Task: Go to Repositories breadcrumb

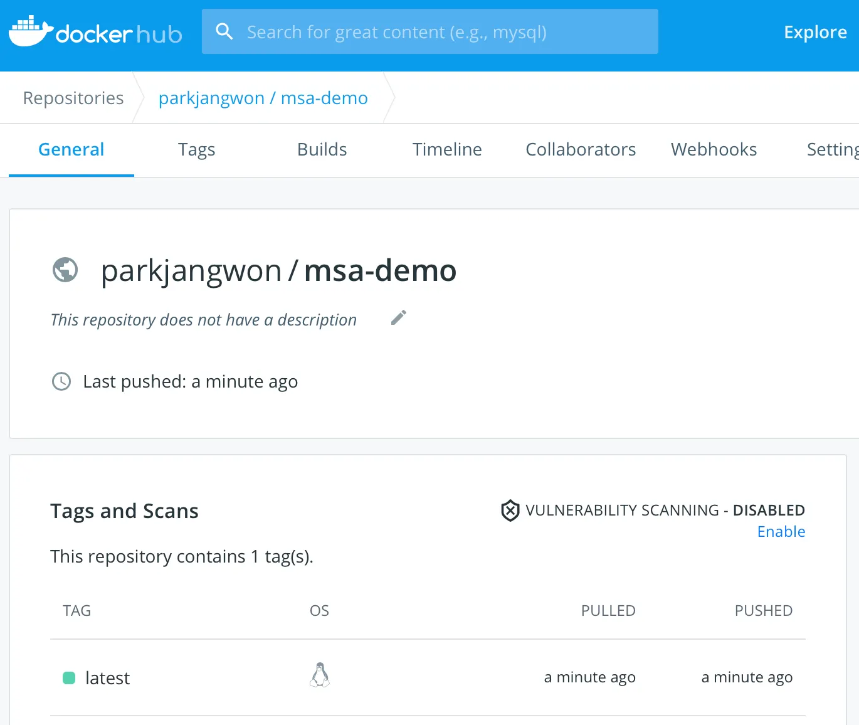Action: coord(73,98)
